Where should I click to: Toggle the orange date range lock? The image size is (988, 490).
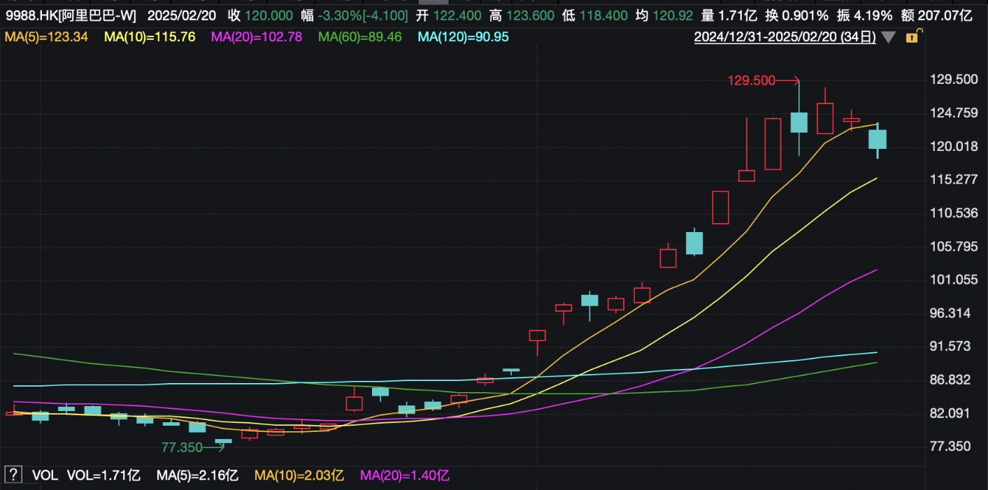(x=912, y=37)
